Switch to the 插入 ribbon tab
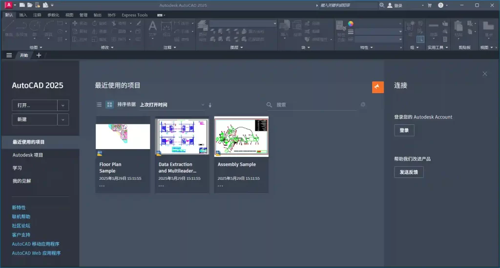500x268 pixels. 23,15
